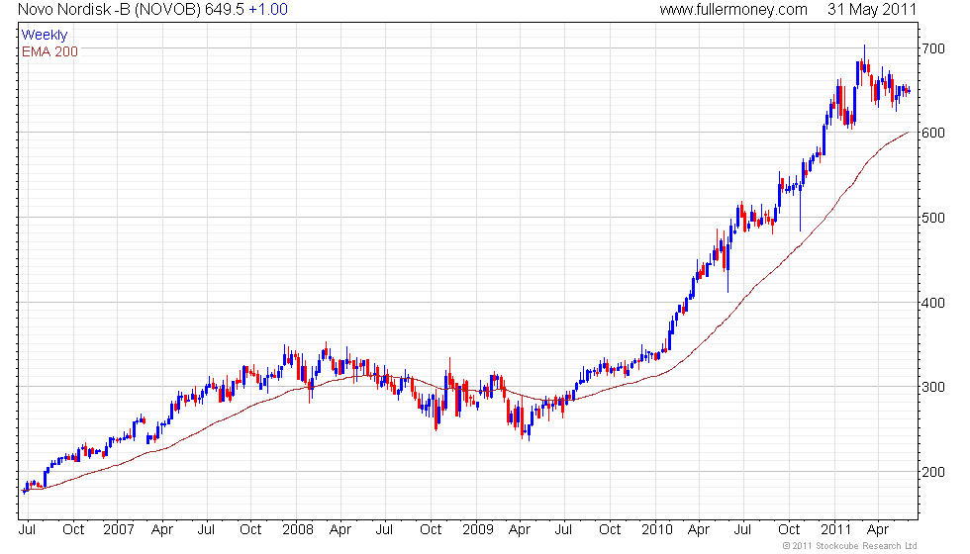Click the 2009 year axis label
The height and width of the screenshot is (554, 970).
point(477,530)
